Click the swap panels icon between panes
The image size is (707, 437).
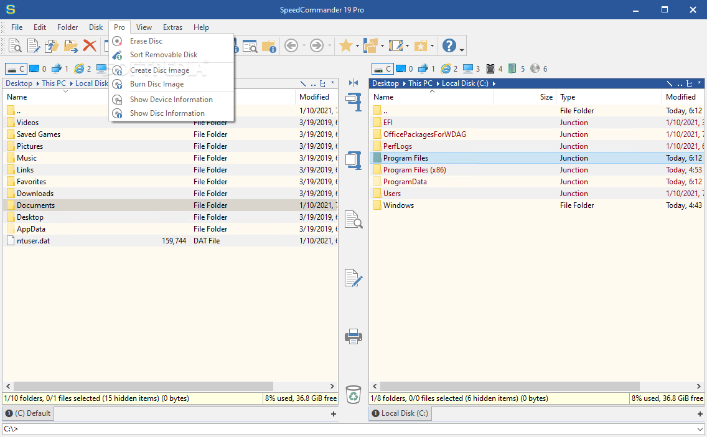click(353, 83)
